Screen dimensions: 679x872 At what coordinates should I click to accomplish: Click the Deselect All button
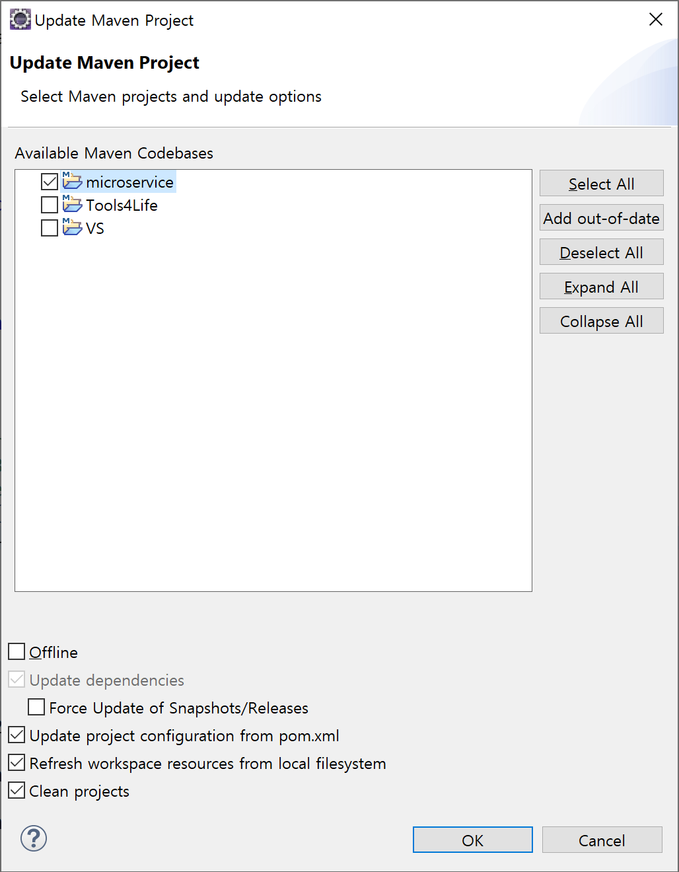[601, 252]
